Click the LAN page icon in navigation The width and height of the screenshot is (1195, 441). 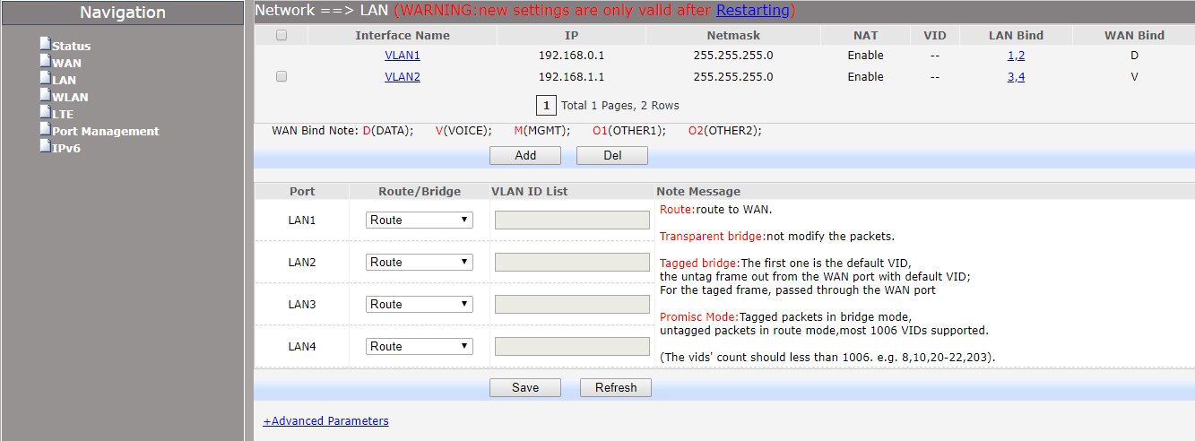click(45, 78)
